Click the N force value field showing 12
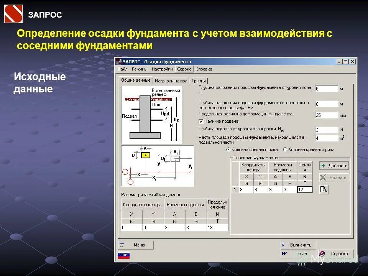Screen dimensions: 368x276 [x=305, y=190]
